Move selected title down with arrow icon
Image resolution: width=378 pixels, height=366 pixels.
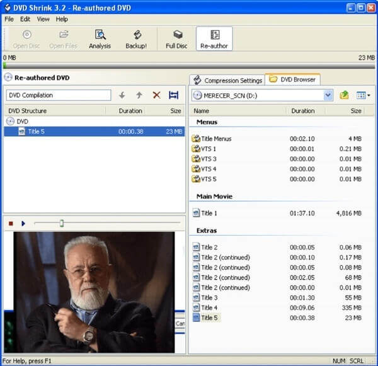click(122, 96)
